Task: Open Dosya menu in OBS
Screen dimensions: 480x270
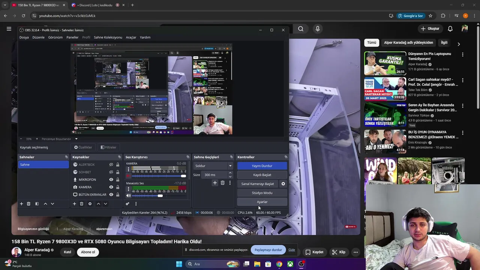Action: (24, 37)
